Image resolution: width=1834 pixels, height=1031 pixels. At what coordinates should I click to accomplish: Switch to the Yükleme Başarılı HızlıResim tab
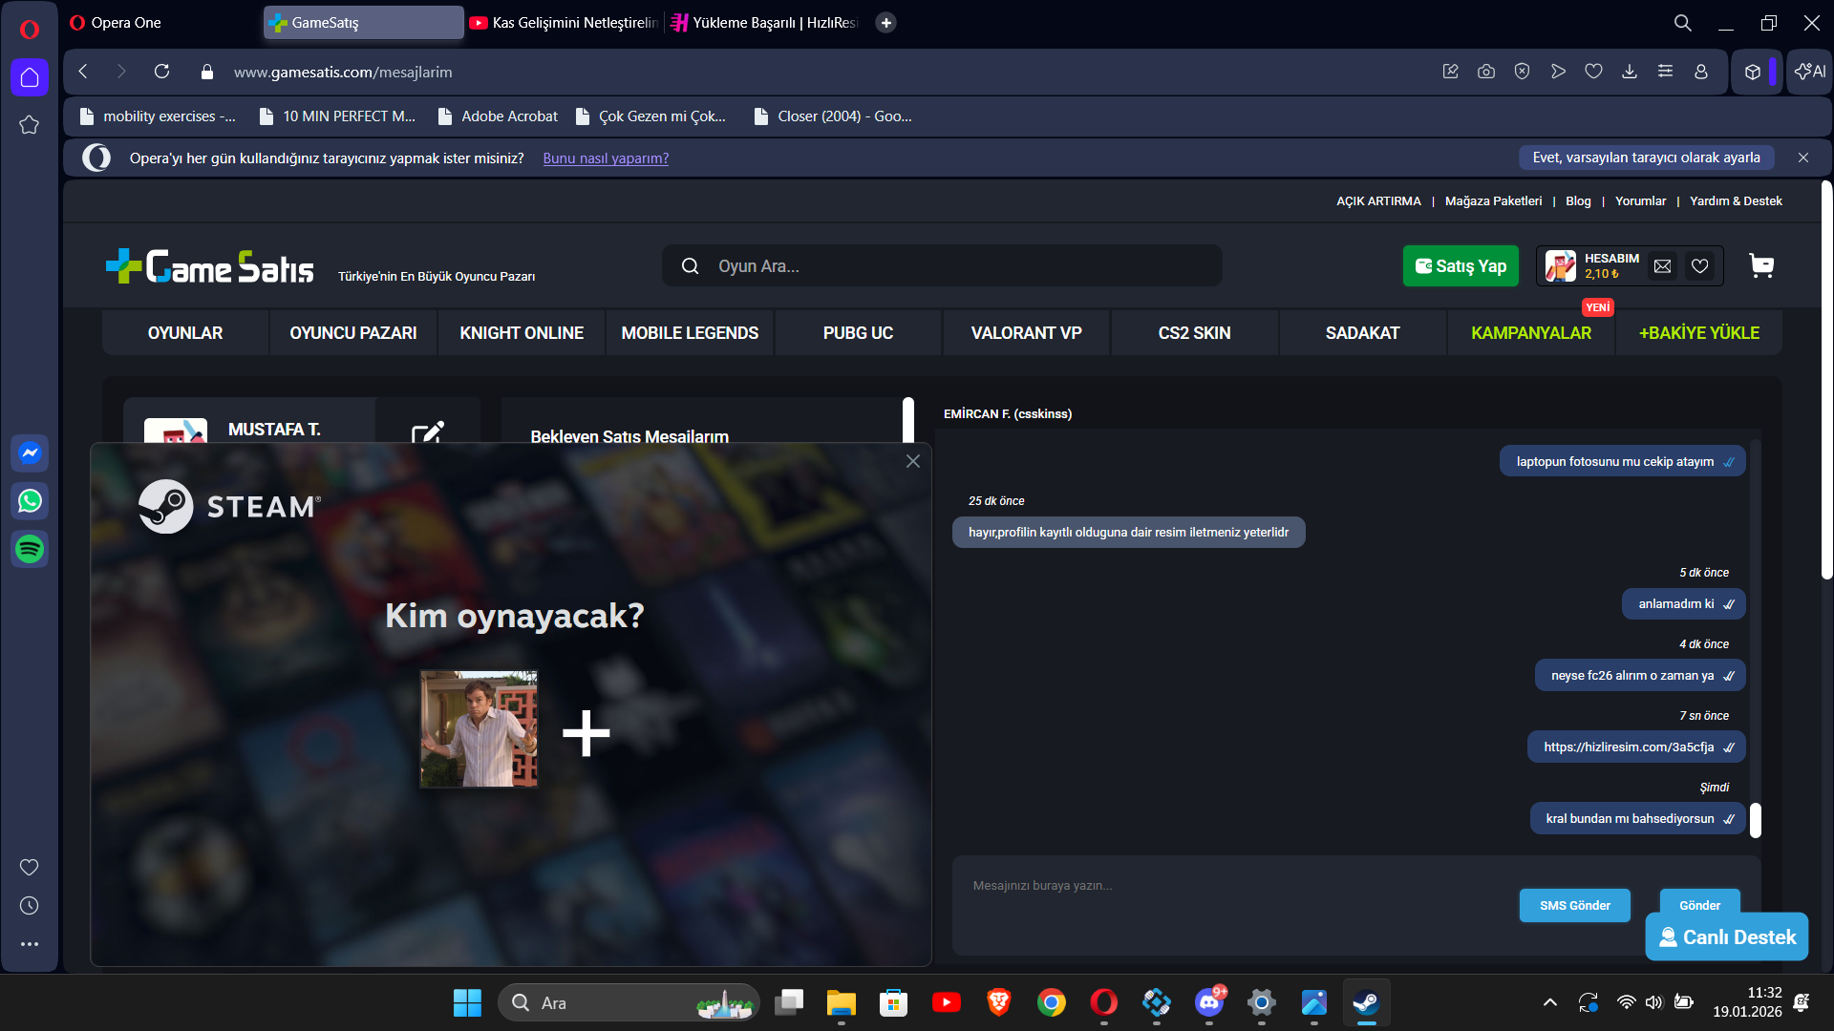pos(764,23)
